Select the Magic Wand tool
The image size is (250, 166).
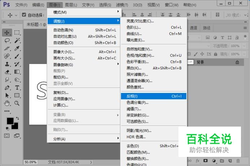click(x=17, y=41)
